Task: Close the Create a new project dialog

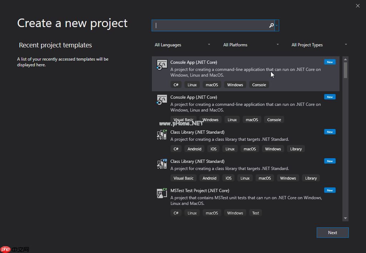Action: pos(358,6)
